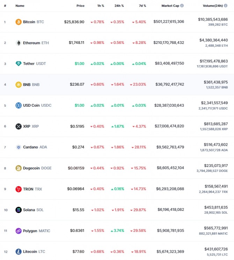
Task: Click the Bitcoin coin logo
Action: pyautogui.click(x=19, y=22)
